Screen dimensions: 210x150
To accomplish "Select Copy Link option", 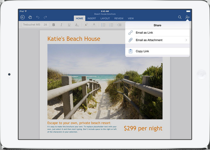I will click(x=142, y=51).
